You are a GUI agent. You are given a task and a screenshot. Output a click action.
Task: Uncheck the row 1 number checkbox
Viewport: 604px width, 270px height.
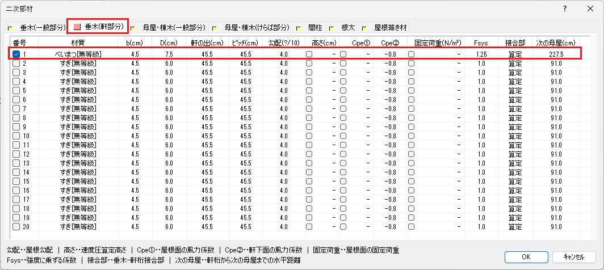click(x=16, y=54)
